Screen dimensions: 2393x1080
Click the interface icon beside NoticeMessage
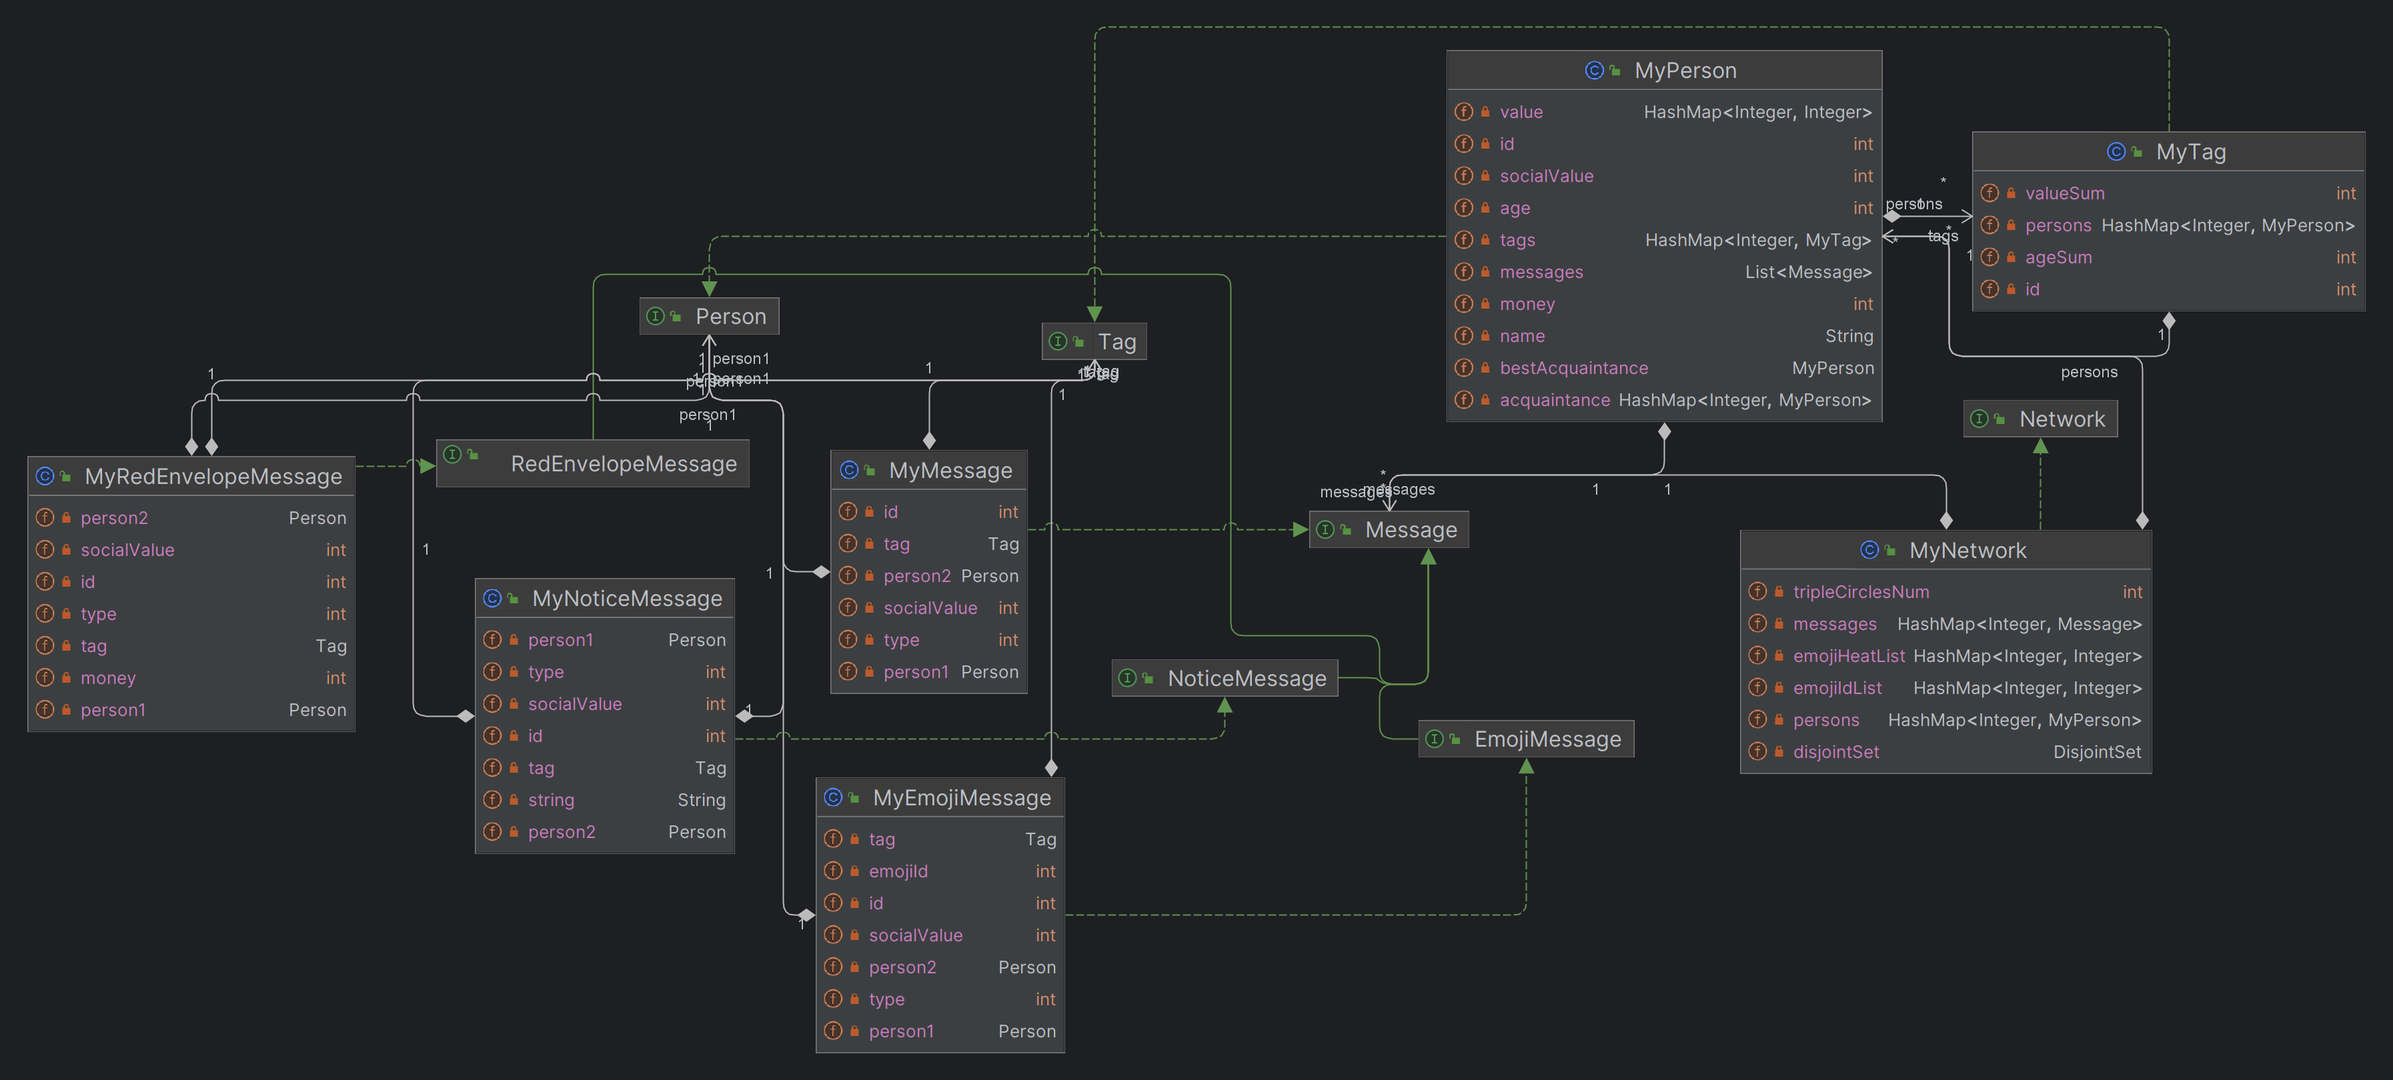point(1128,678)
